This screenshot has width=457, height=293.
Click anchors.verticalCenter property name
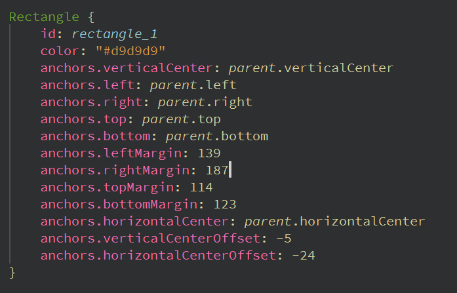[127, 68]
